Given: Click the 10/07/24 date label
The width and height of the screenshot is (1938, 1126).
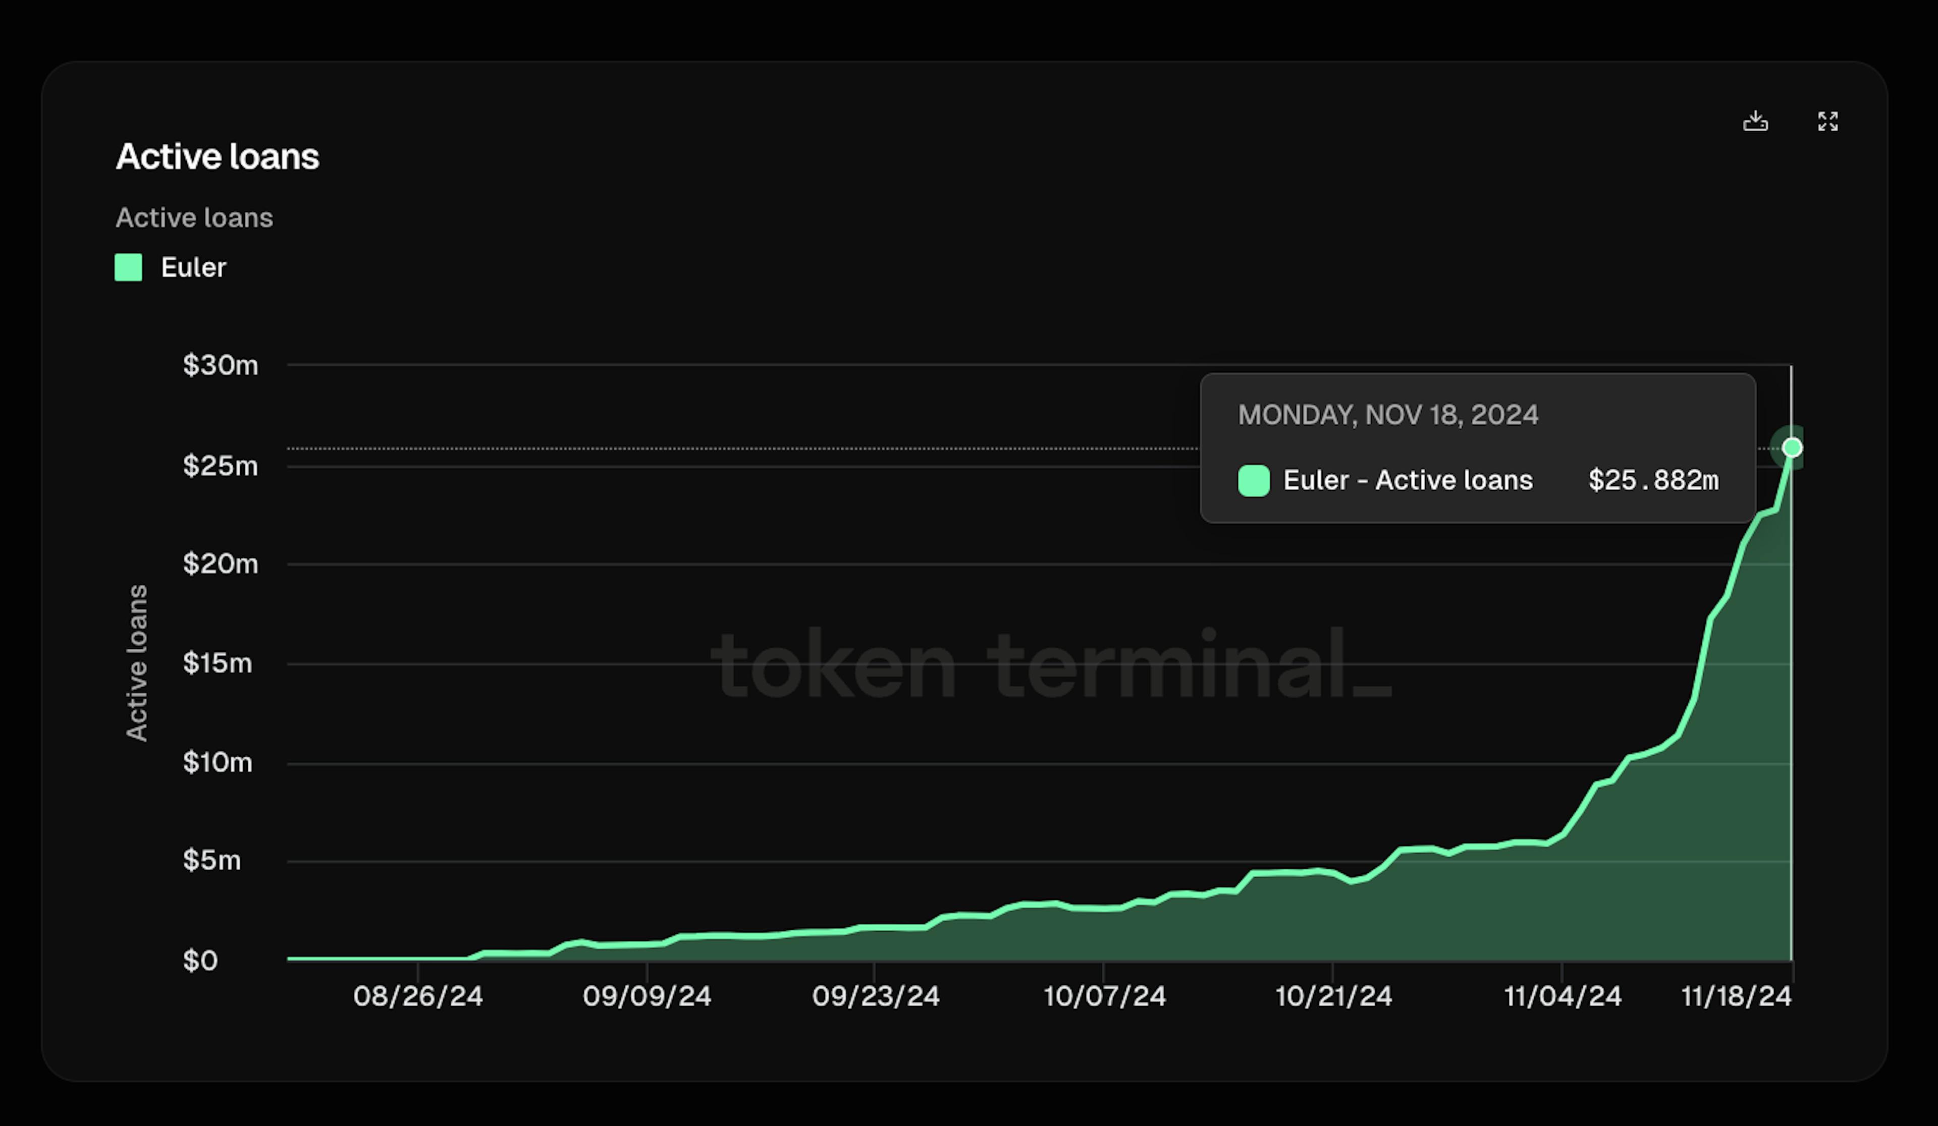Looking at the screenshot, I should [x=1104, y=997].
